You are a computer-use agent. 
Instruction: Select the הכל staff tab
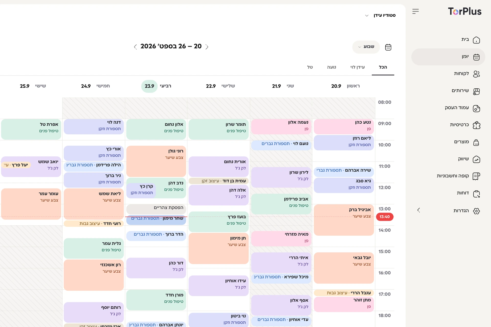383,67
